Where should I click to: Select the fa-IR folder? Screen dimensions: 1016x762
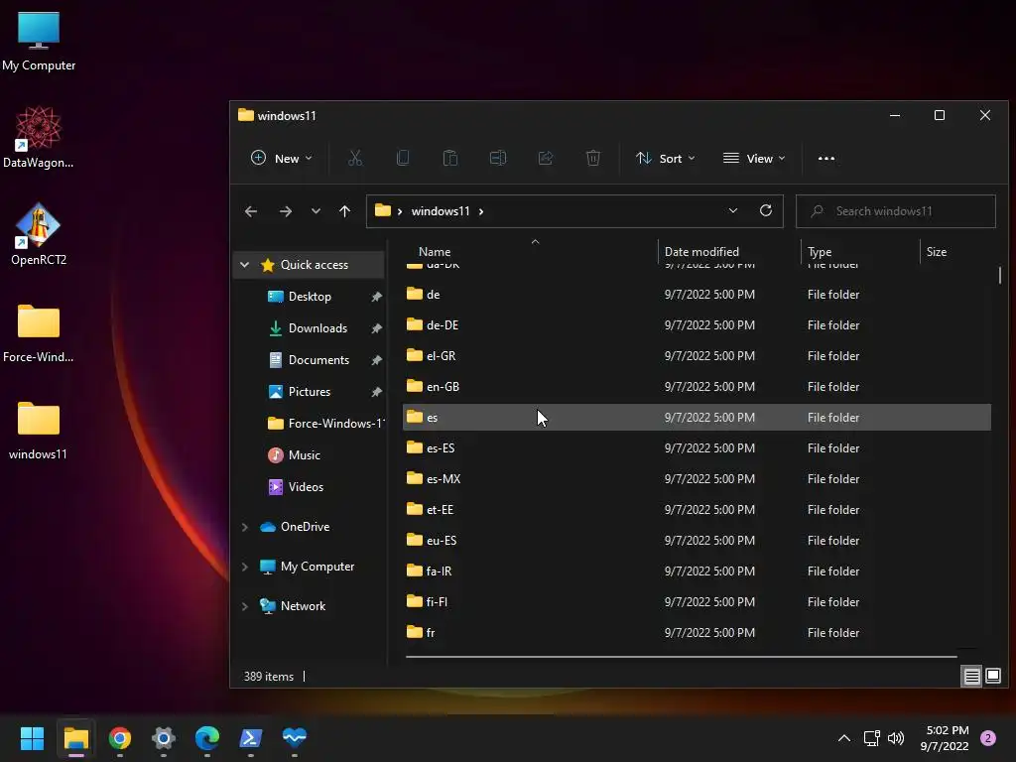point(697,571)
